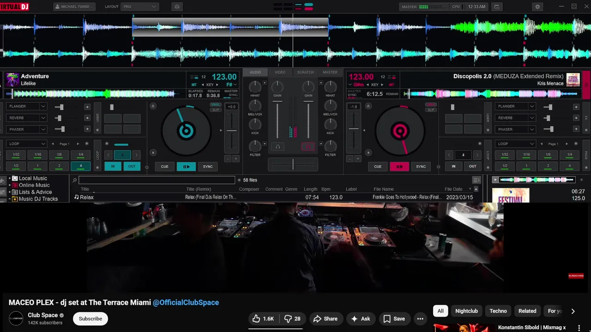Click left deck stop button below jog wheel
The width and height of the screenshot is (591, 332).
click(153, 153)
